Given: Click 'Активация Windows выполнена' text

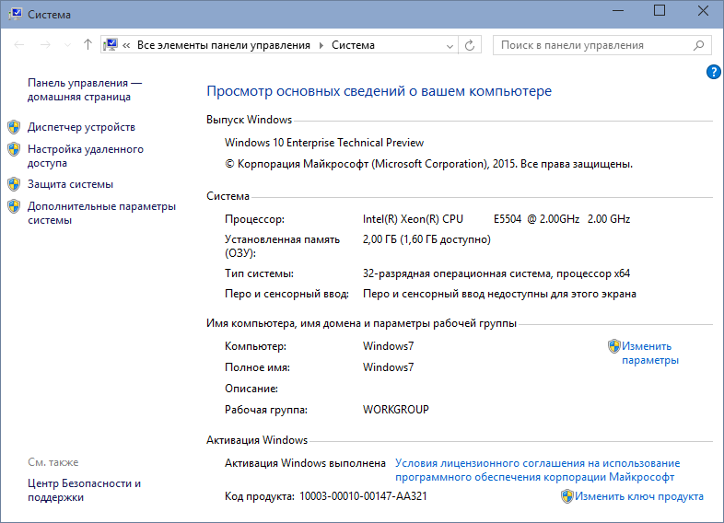Looking at the screenshot, I should click(305, 463).
